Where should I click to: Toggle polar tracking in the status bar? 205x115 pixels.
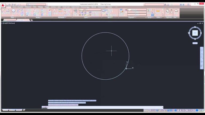pyautogui.click(x=160, y=110)
